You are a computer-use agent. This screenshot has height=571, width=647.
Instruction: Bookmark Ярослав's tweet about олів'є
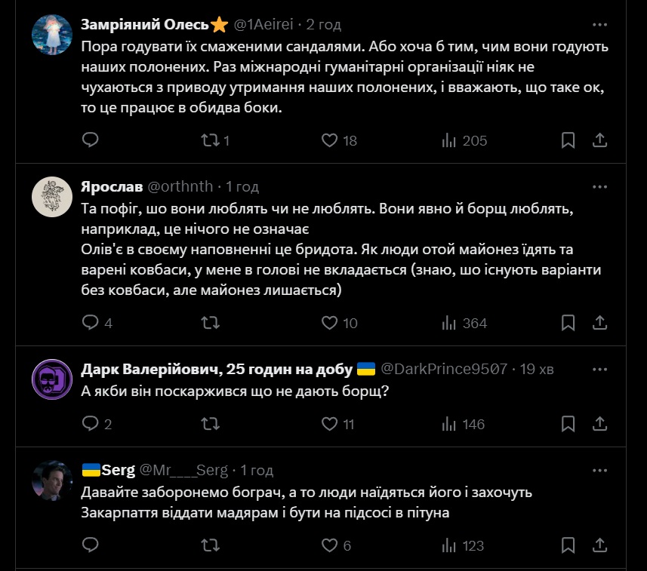pyautogui.click(x=568, y=323)
